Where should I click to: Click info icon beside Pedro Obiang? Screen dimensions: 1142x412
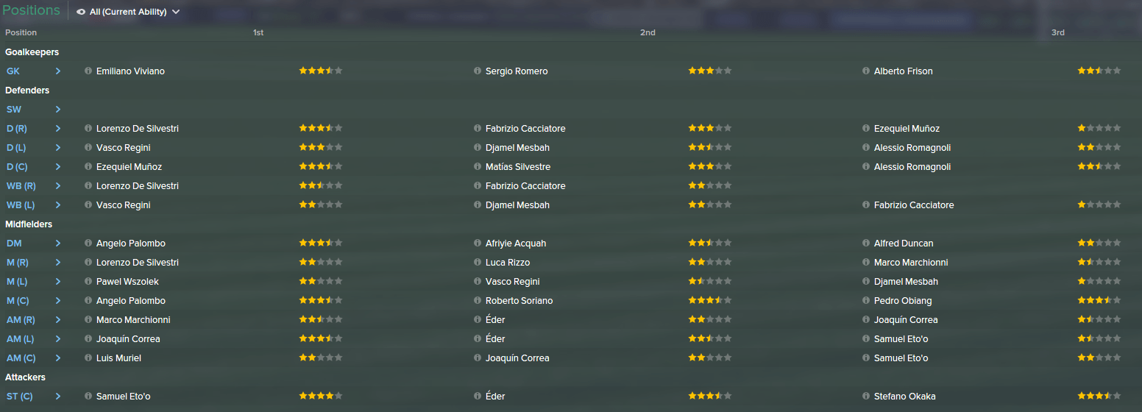(866, 301)
